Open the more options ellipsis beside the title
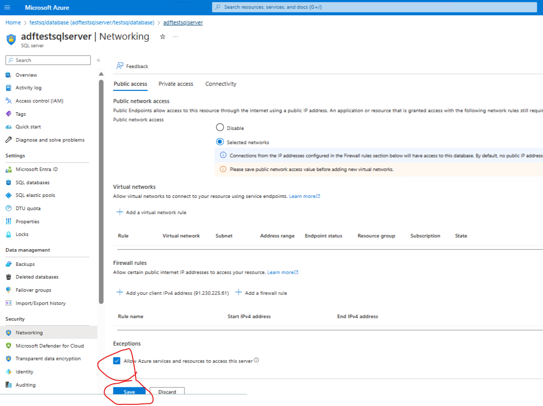The image size is (543, 406). [x=176, y=37]
